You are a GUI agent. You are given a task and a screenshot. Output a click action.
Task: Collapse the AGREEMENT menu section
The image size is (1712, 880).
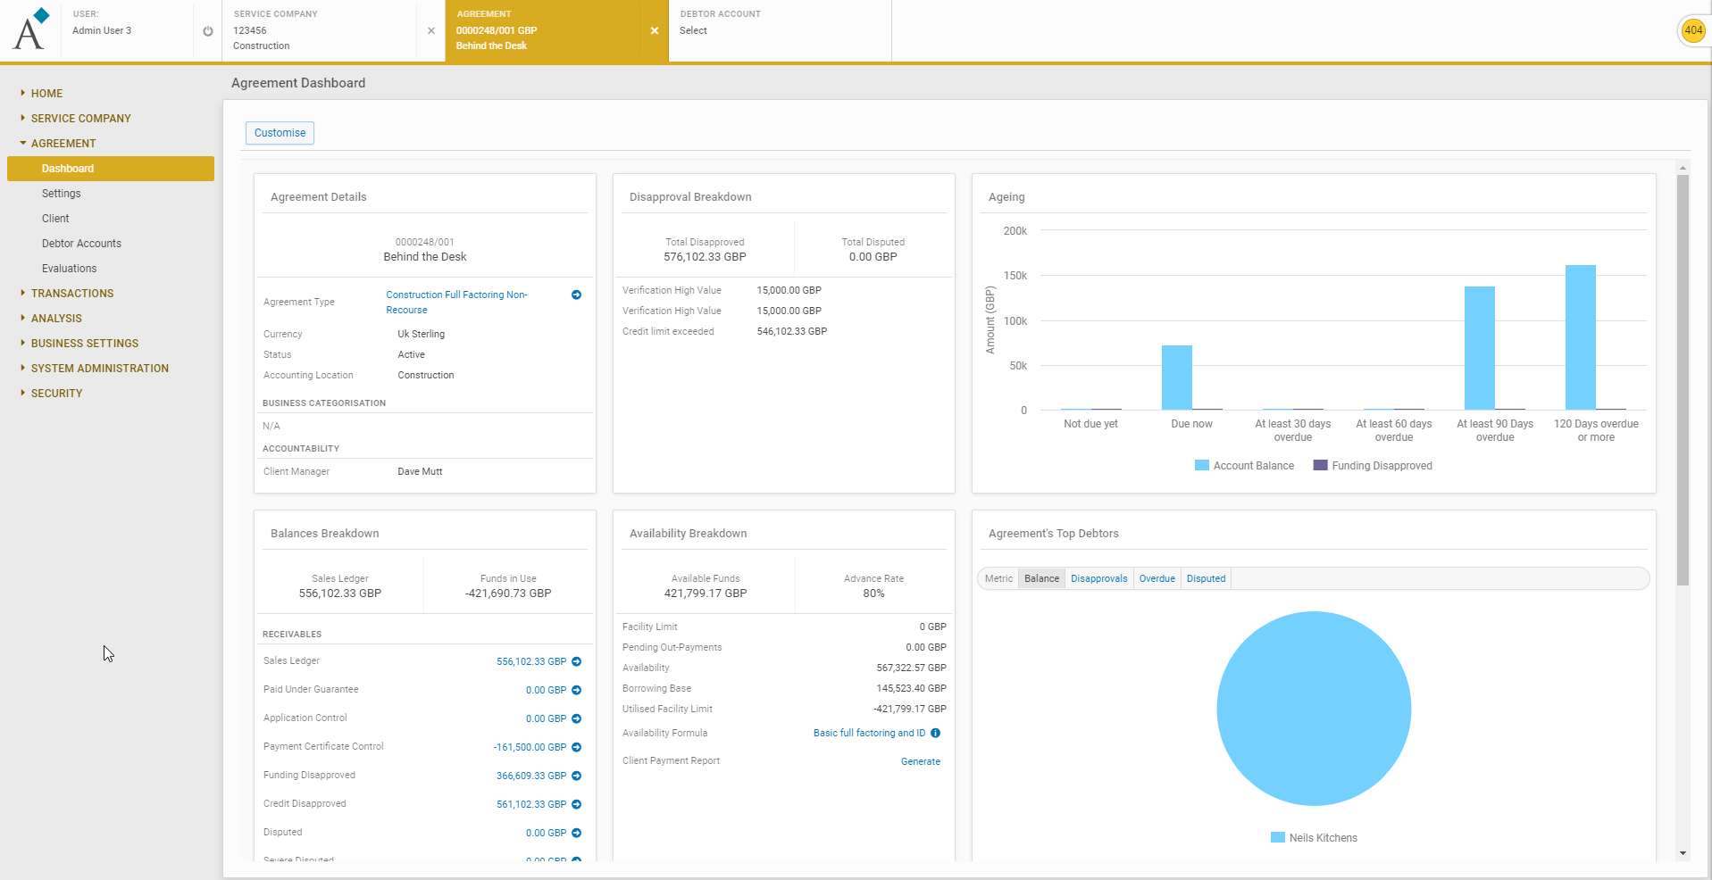coord(63,143)
